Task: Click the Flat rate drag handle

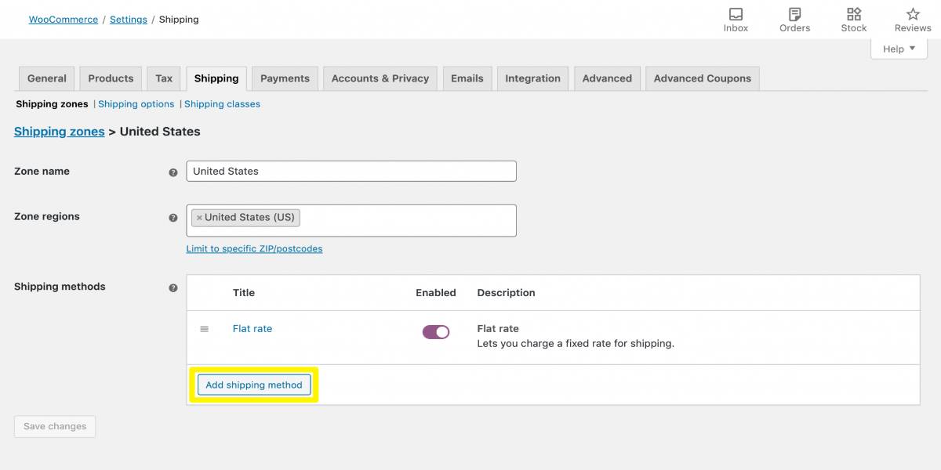Action: pos(205,329)
